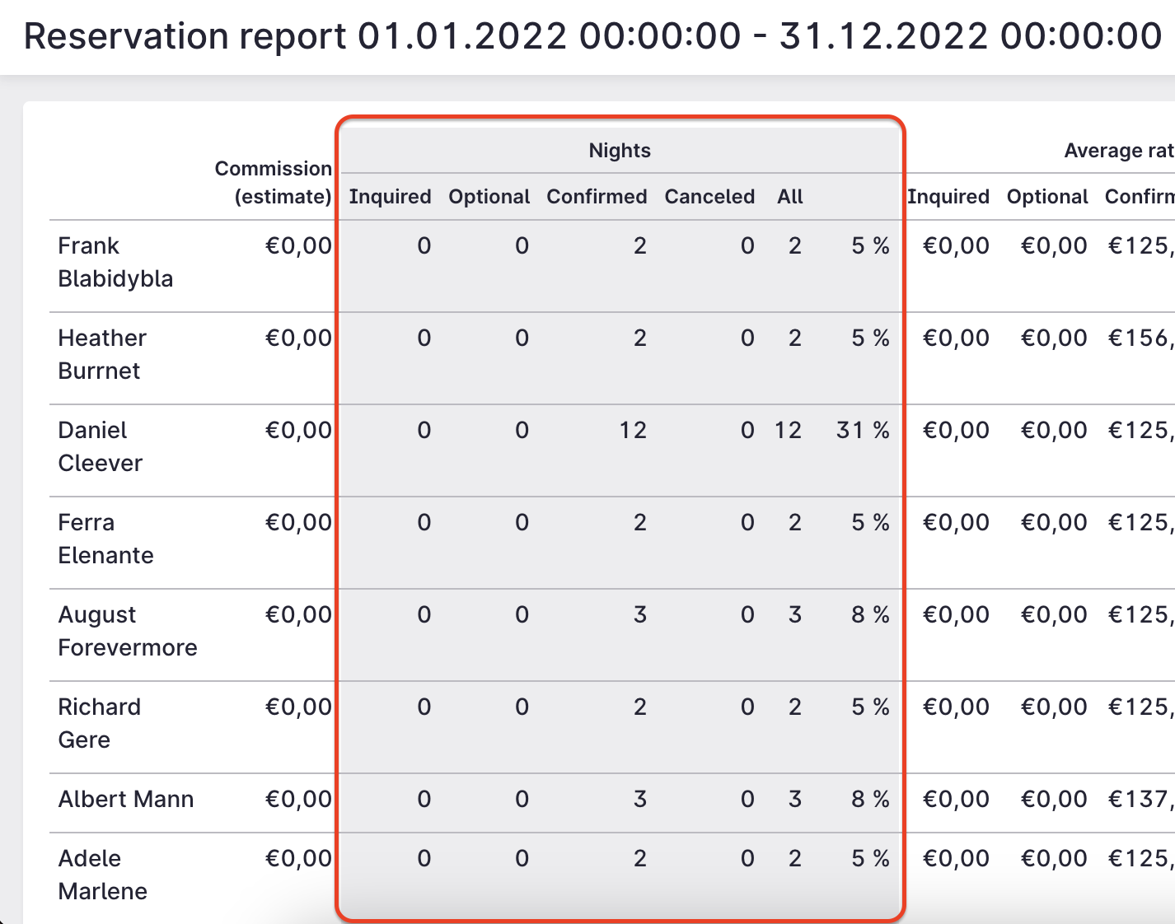Click the Confirmed header under Nights
The height and width of the screenshot is (924, 1175).
point(597,196)
